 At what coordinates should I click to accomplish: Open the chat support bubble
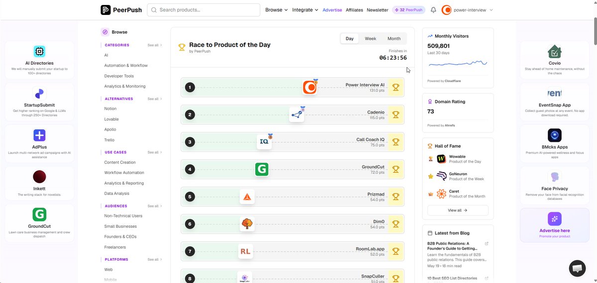click(x=577, y=269)
